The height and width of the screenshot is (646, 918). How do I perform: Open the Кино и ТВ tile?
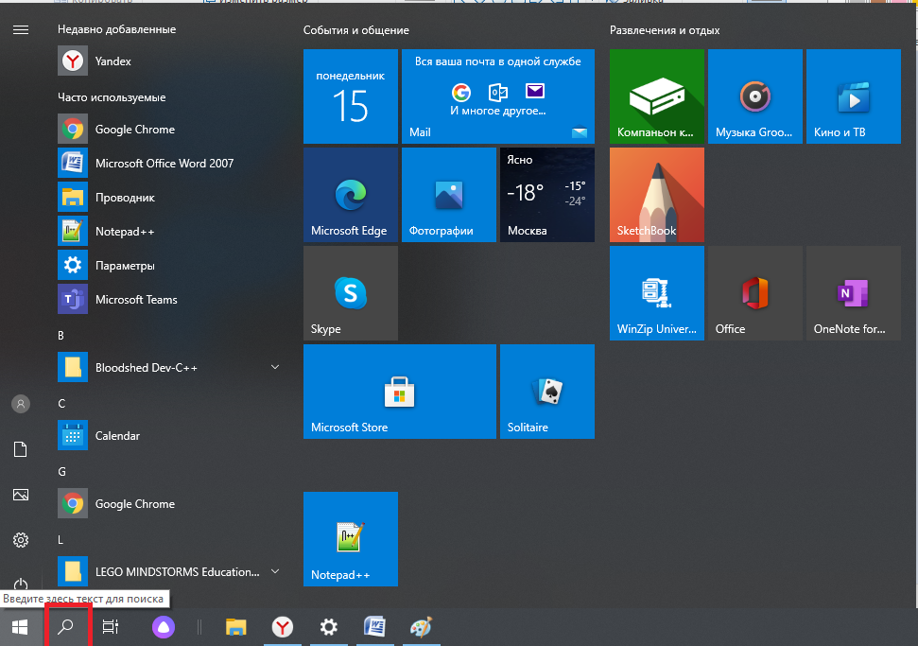pyautogui.click(x=854, y=96)
